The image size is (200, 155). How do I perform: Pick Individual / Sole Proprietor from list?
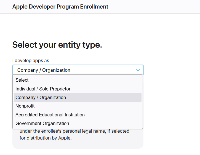click(43, 89)
